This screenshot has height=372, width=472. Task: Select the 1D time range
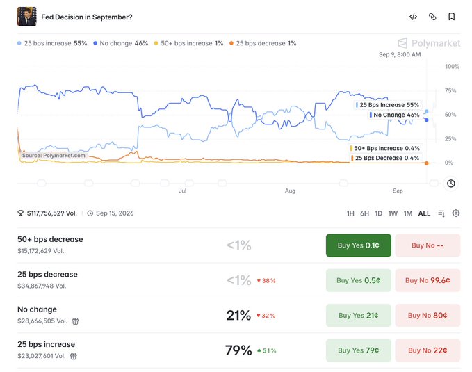click(x=378, y=213)
